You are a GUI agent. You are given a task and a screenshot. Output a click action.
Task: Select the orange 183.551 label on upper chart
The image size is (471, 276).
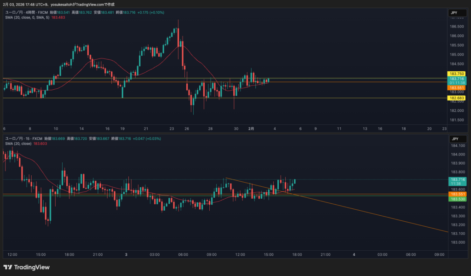coord(457,87)
